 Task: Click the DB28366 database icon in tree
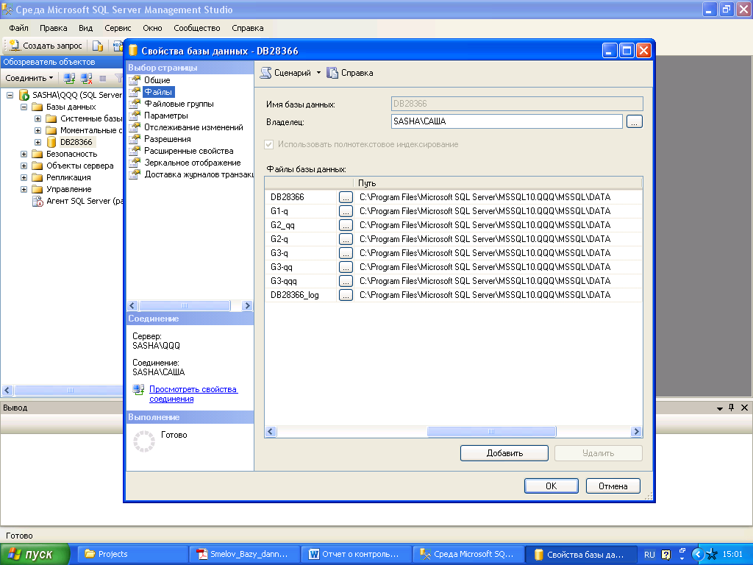51,142
